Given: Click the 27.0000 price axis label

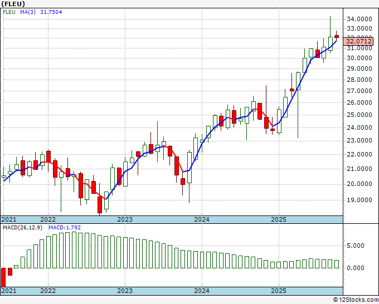Looking at the screenshot, I should [359, 91].
